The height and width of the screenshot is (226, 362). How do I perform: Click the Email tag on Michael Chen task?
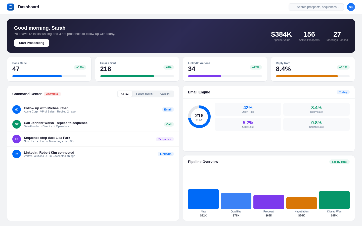(168, 109)
